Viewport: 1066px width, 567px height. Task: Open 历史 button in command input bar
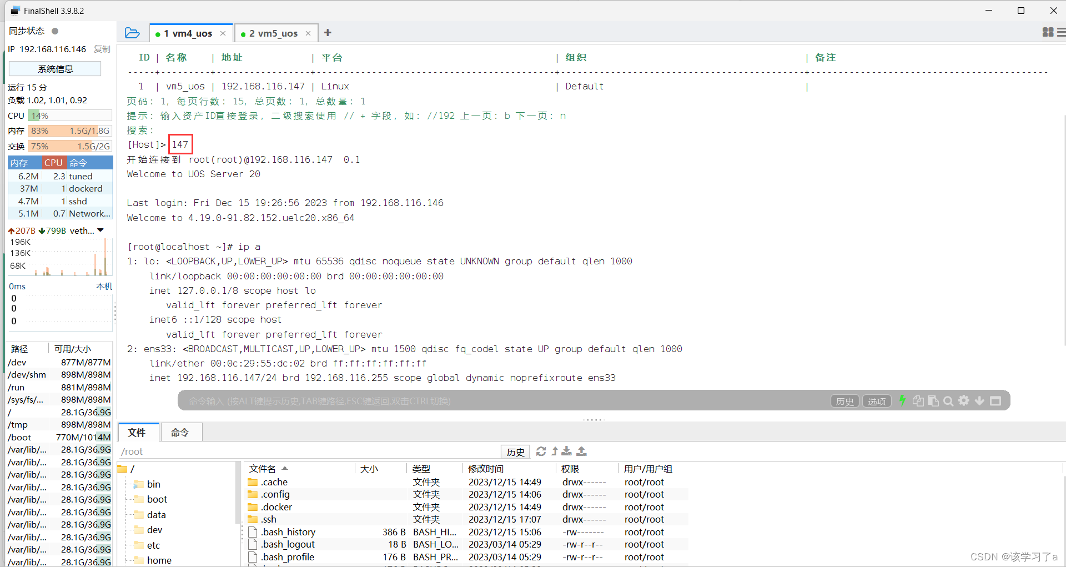coord(845,401)
